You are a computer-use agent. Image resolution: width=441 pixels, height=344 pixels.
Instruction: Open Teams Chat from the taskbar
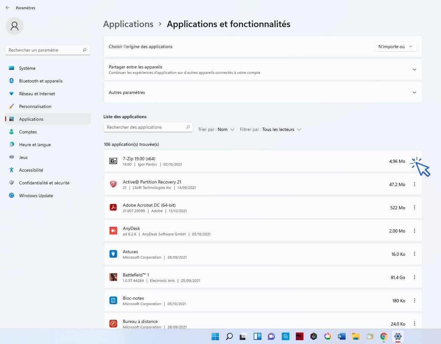click(271, 336)
